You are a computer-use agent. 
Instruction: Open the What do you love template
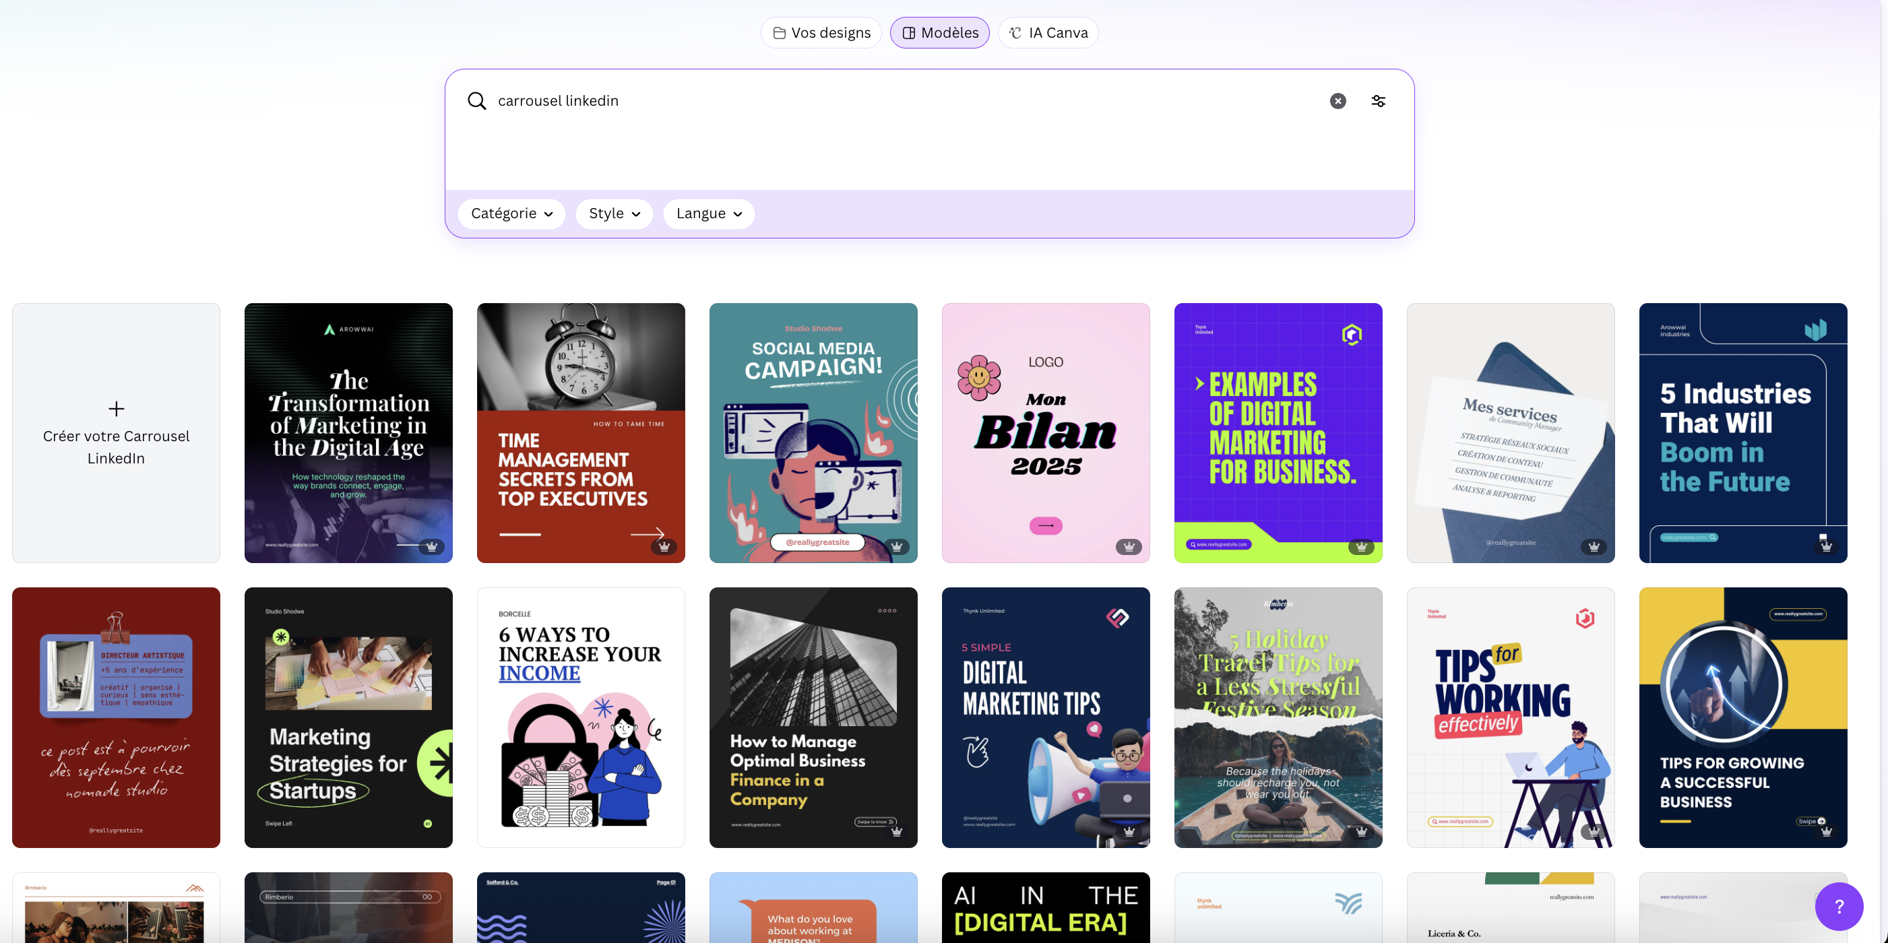(x=813, y=907)
